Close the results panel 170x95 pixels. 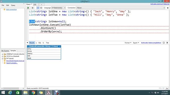[x=167, y=43]
